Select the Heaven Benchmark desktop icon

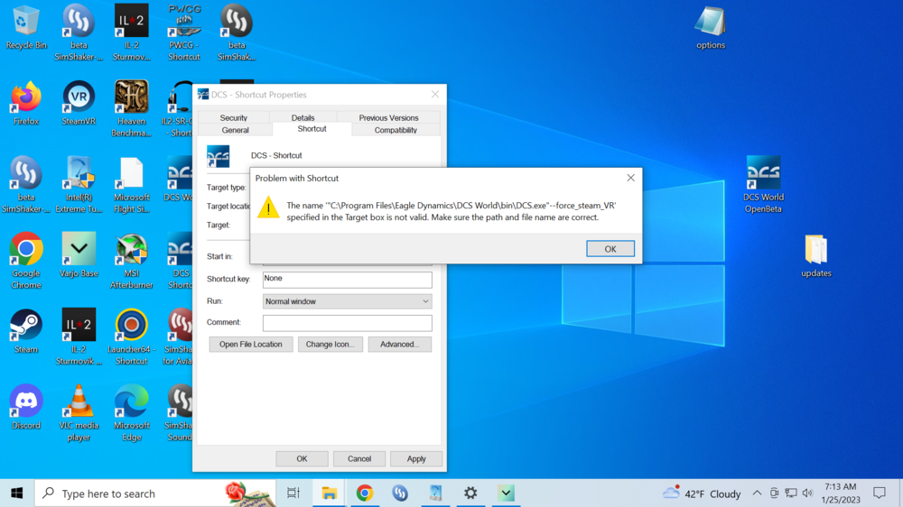coord(131,108)
